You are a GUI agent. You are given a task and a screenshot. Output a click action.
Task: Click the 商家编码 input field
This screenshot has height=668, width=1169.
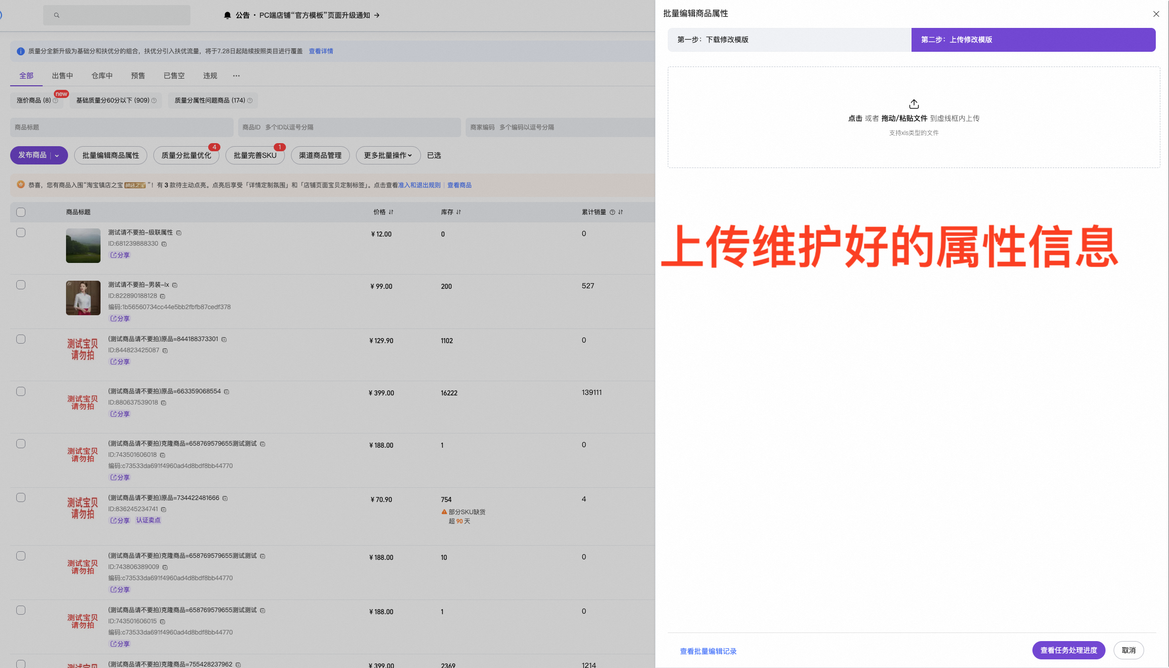point(560,127)
